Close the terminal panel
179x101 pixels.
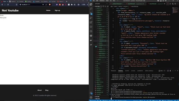[178, 71]
